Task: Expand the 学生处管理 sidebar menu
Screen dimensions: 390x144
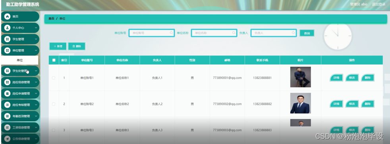Action: coord(20,71)
